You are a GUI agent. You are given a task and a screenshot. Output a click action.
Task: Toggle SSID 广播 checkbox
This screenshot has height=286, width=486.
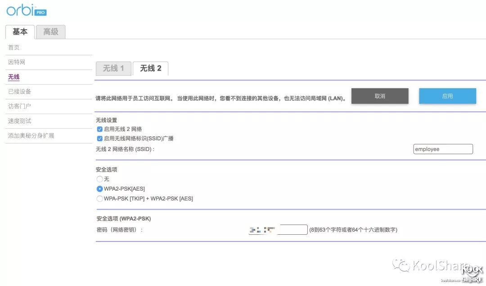pos(100,139)
